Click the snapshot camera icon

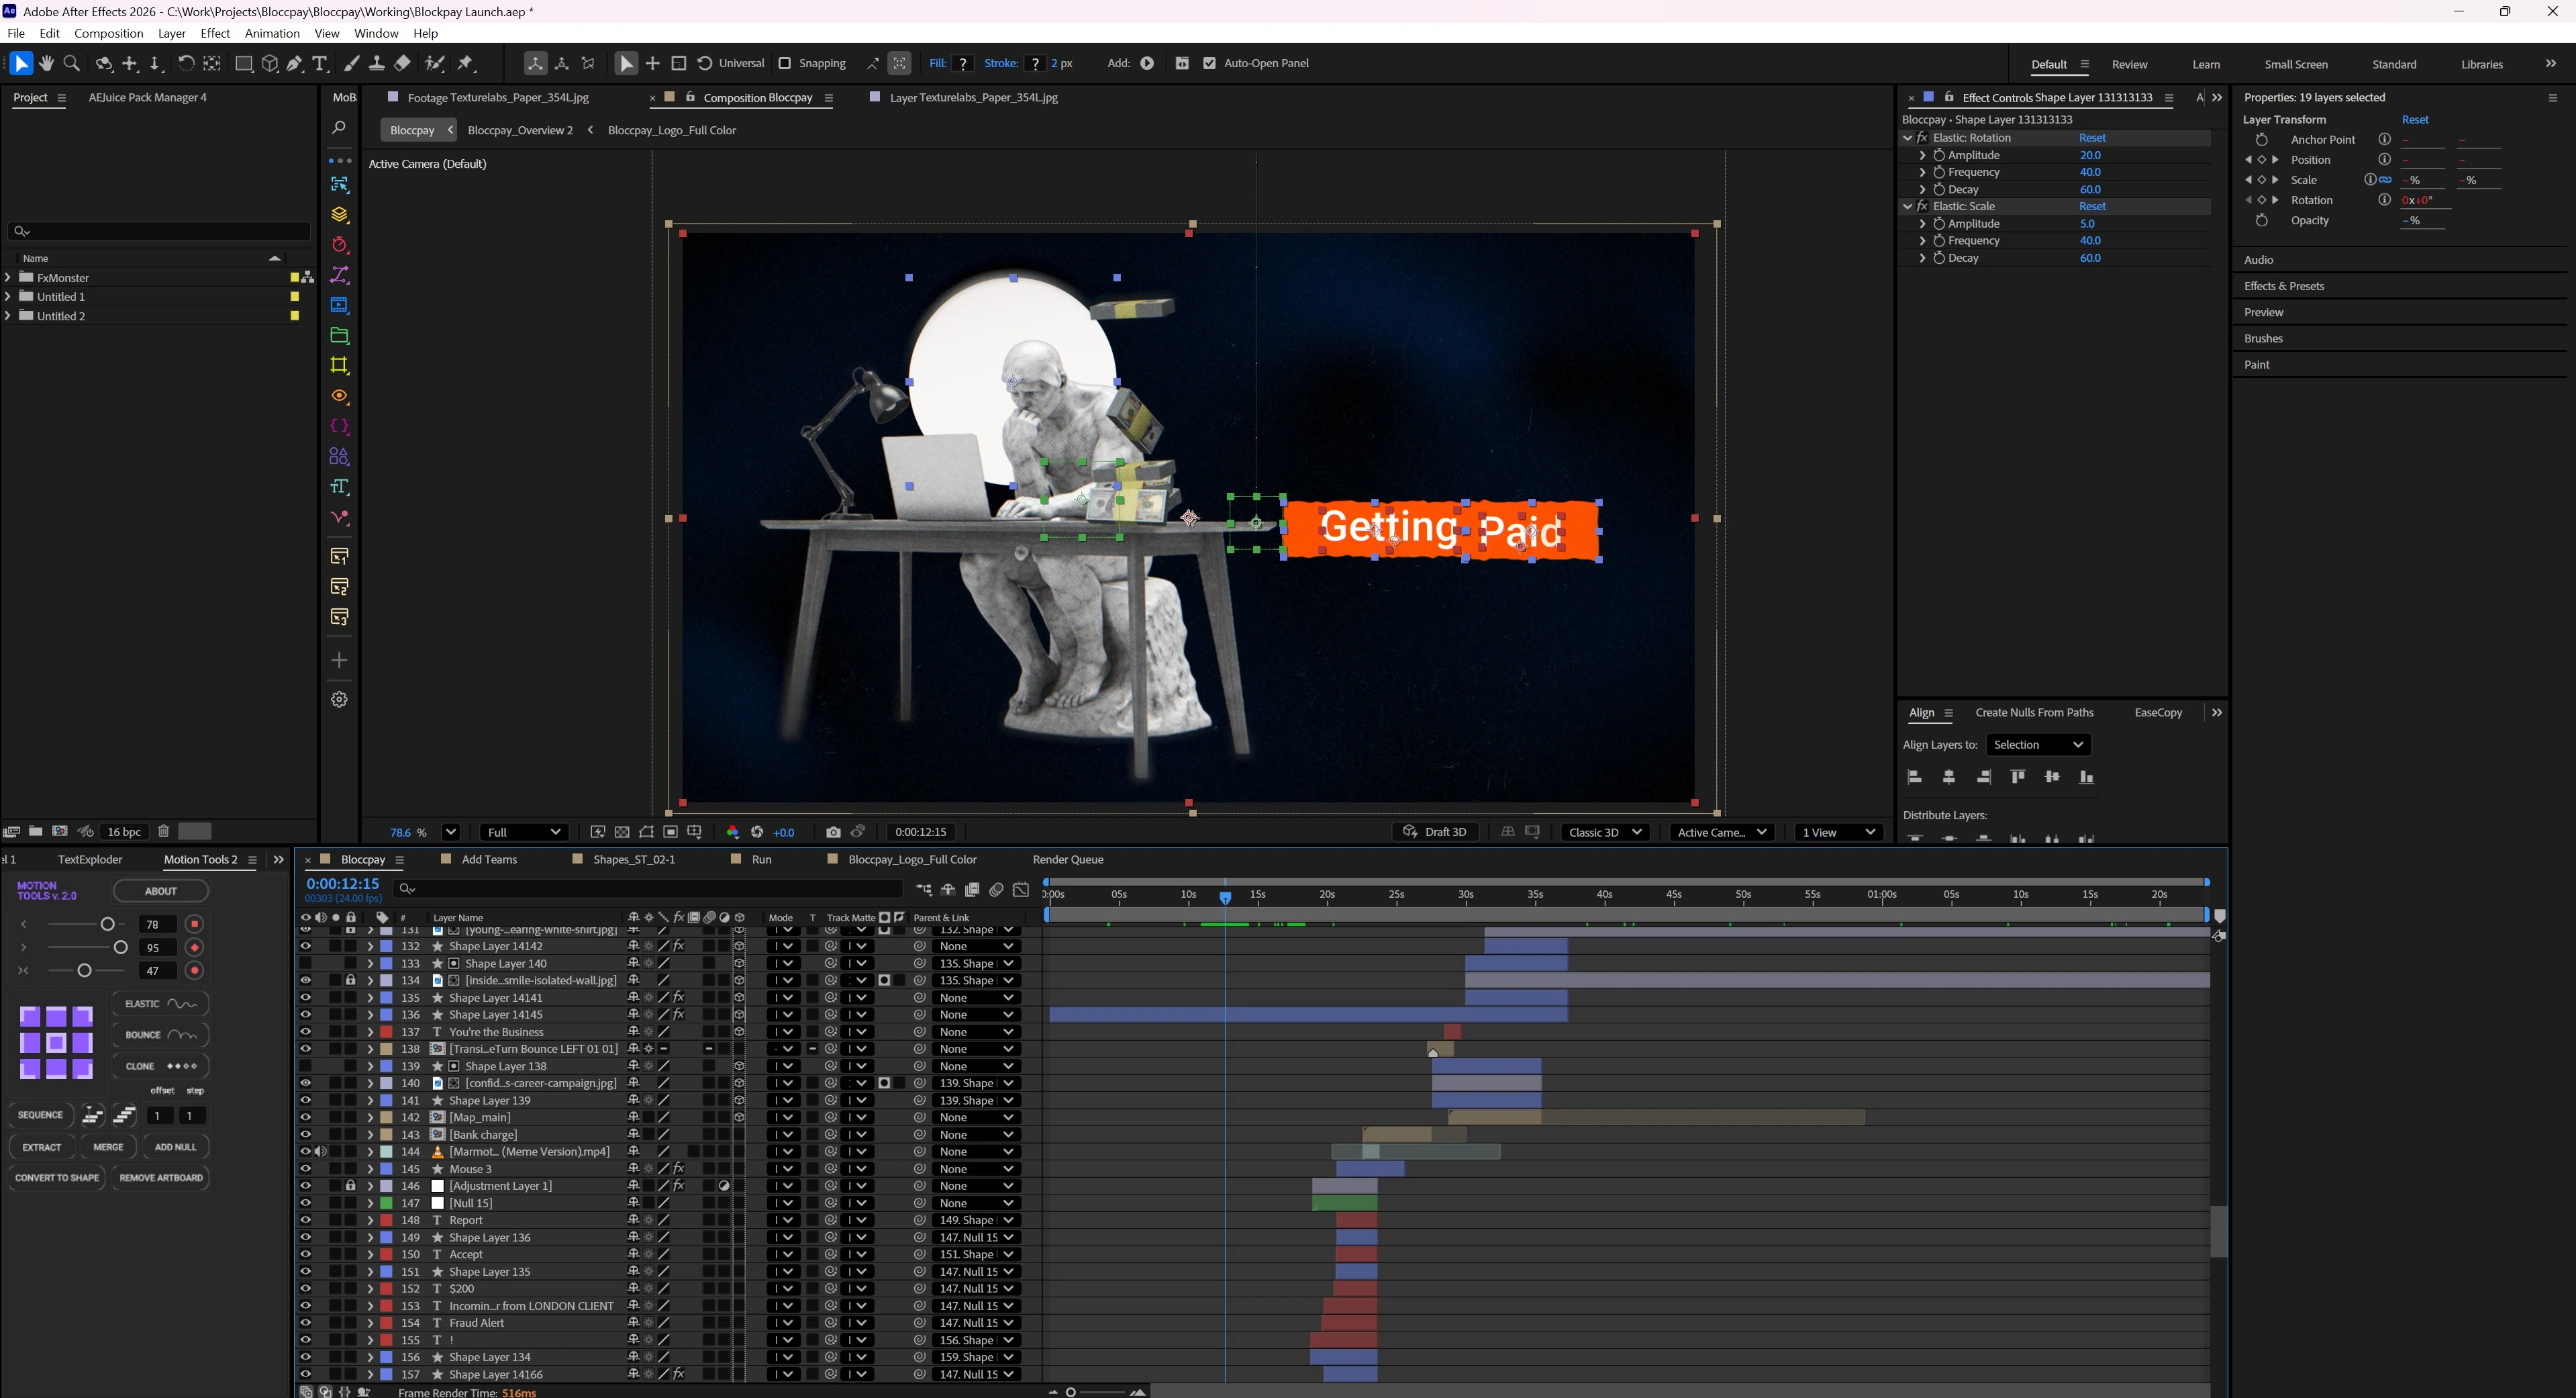point(833,831)
